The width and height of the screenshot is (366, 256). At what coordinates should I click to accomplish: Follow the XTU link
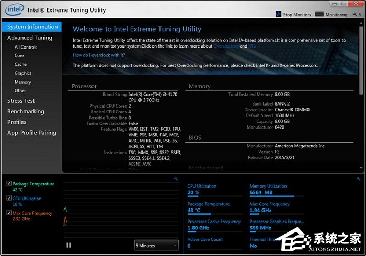point(252,46)
